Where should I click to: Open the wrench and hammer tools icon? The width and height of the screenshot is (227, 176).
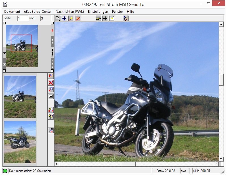[125, 18]
